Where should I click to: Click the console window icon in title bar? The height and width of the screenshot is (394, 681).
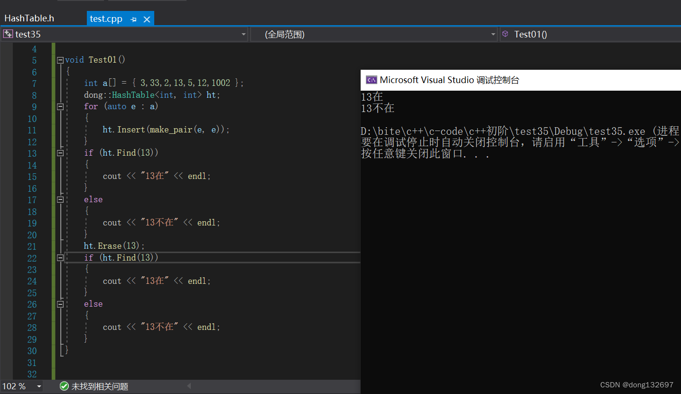tap(371, 80)
